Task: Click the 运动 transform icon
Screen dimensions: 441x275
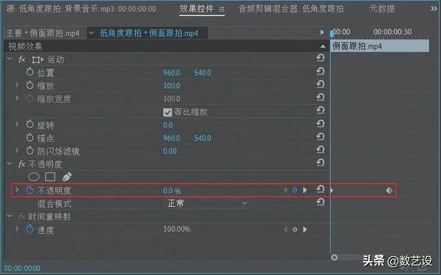Action: 38,60
